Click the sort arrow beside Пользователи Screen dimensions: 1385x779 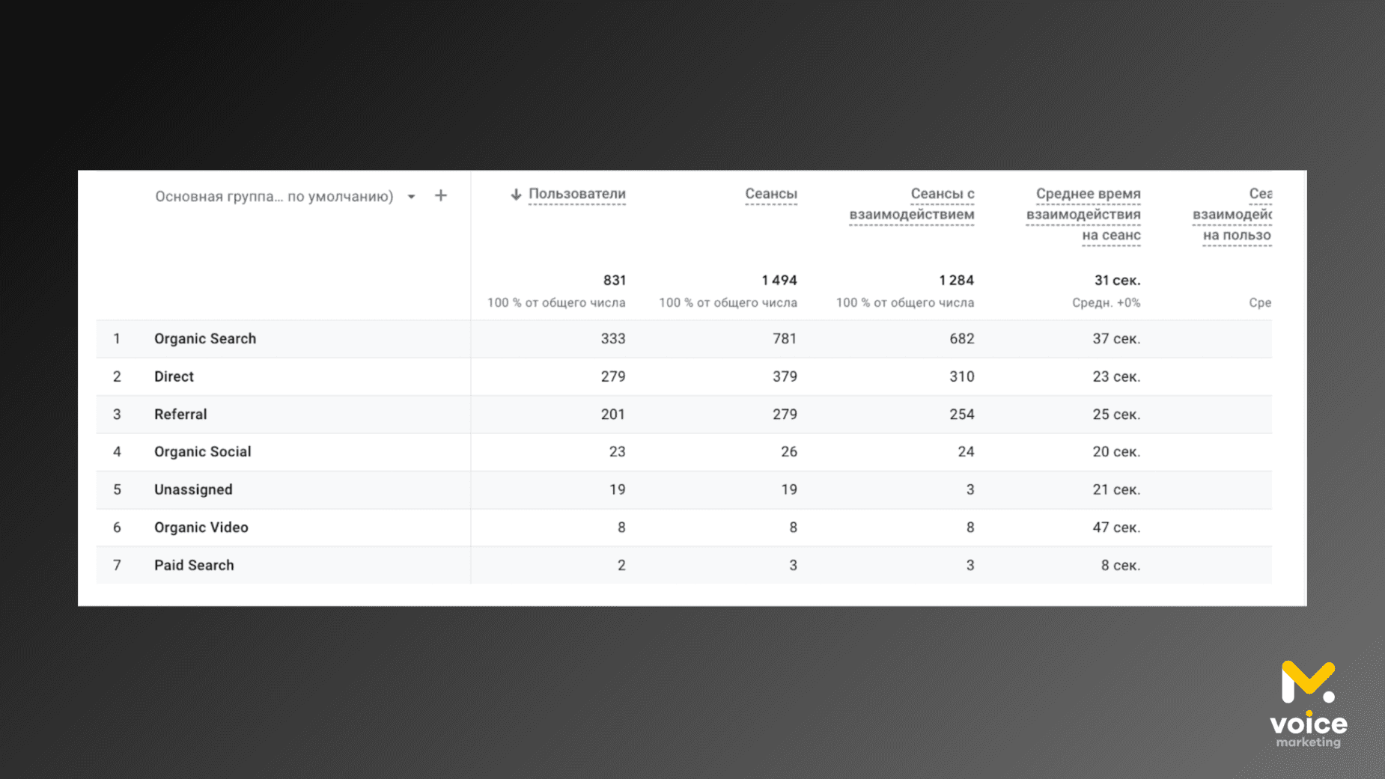(516, 195)
